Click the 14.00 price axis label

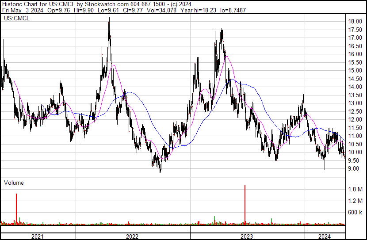355,87
